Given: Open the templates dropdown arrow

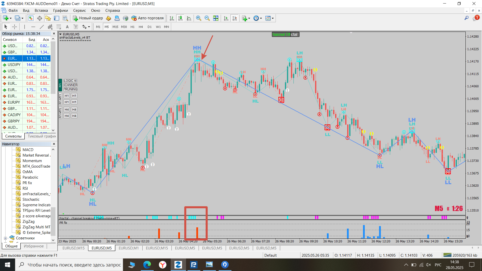Looking at the screenshot, I should coord(273,18).
